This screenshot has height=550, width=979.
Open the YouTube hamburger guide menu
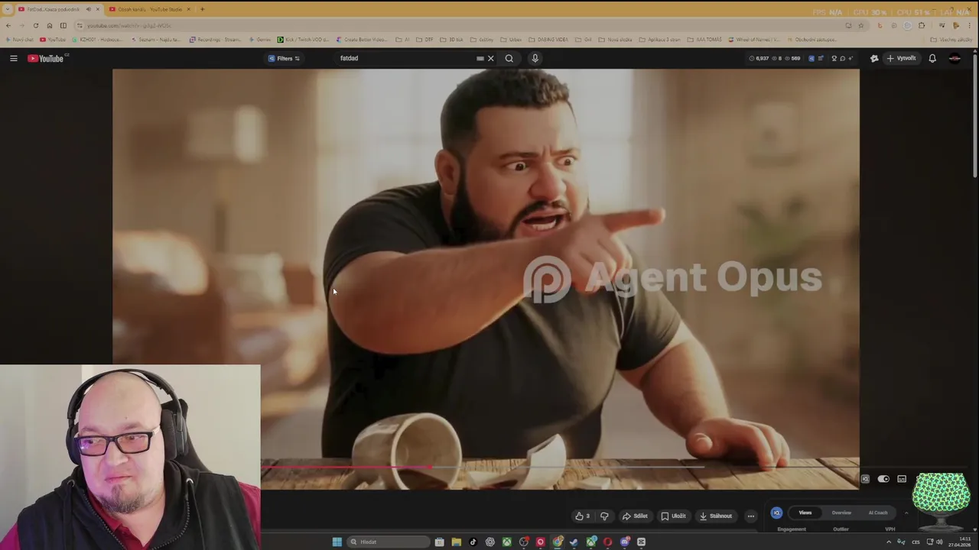coord(13,58)
